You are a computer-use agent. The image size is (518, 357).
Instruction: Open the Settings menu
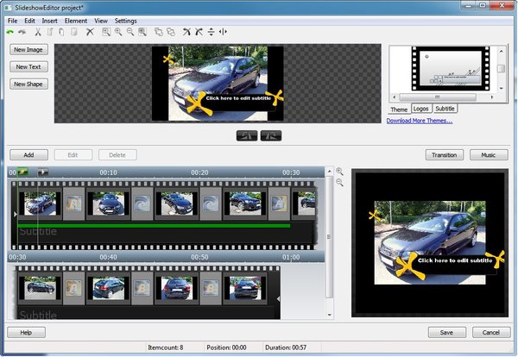point(125,20)
